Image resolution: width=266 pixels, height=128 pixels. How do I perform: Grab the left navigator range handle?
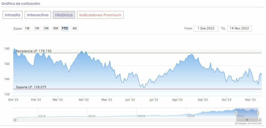pyautogui.click(x=236, y=113)
